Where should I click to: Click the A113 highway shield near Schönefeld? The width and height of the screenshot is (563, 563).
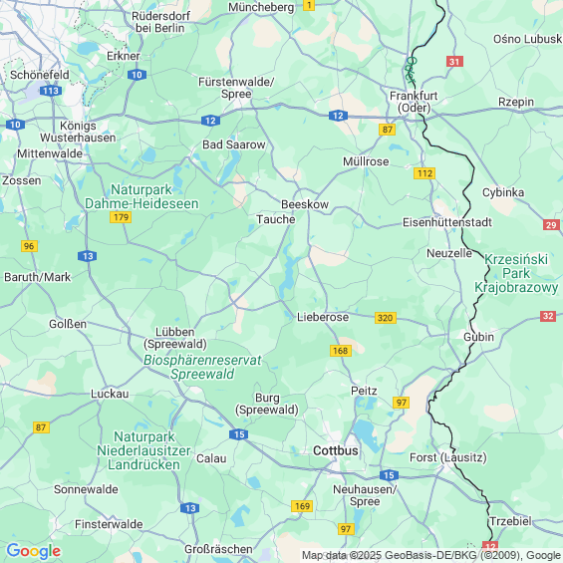coord(51,91)
